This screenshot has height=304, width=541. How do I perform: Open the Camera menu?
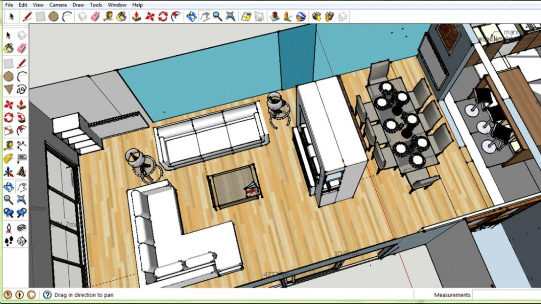(58, 5)
